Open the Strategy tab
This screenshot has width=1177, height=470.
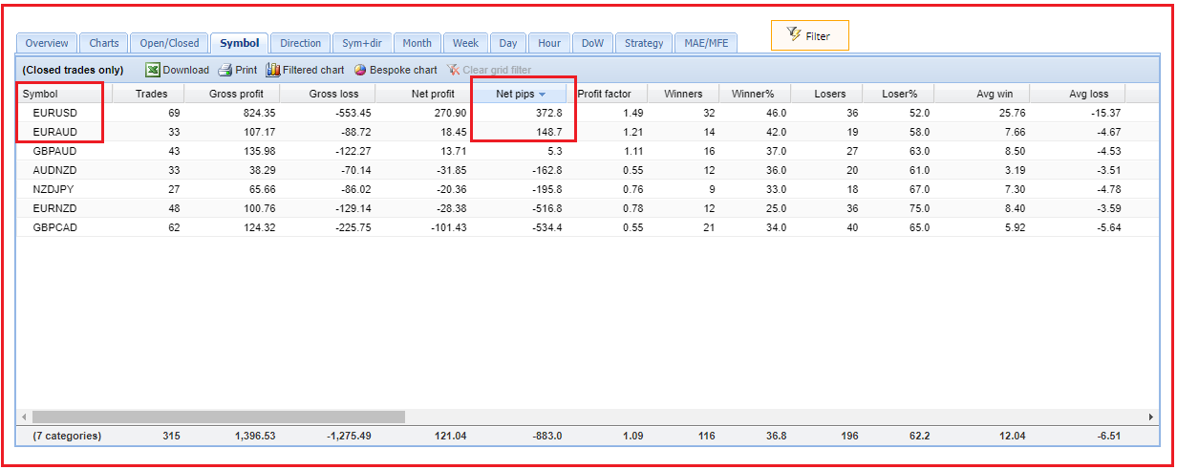[x=644, y=43]
